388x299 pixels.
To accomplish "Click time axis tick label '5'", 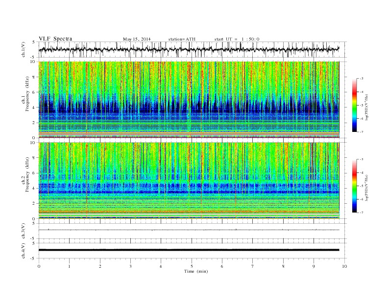I will pos(192,266).
